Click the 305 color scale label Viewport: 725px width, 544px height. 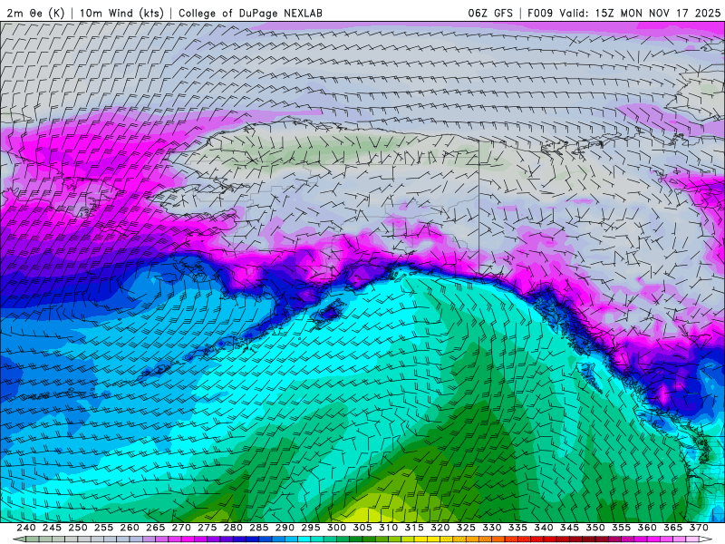[362, 528]
